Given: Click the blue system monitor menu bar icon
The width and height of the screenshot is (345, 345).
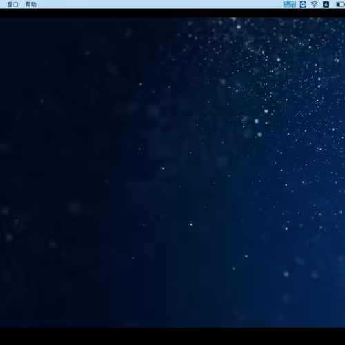Looking at the screenshot, I should [x=289, y=4].
